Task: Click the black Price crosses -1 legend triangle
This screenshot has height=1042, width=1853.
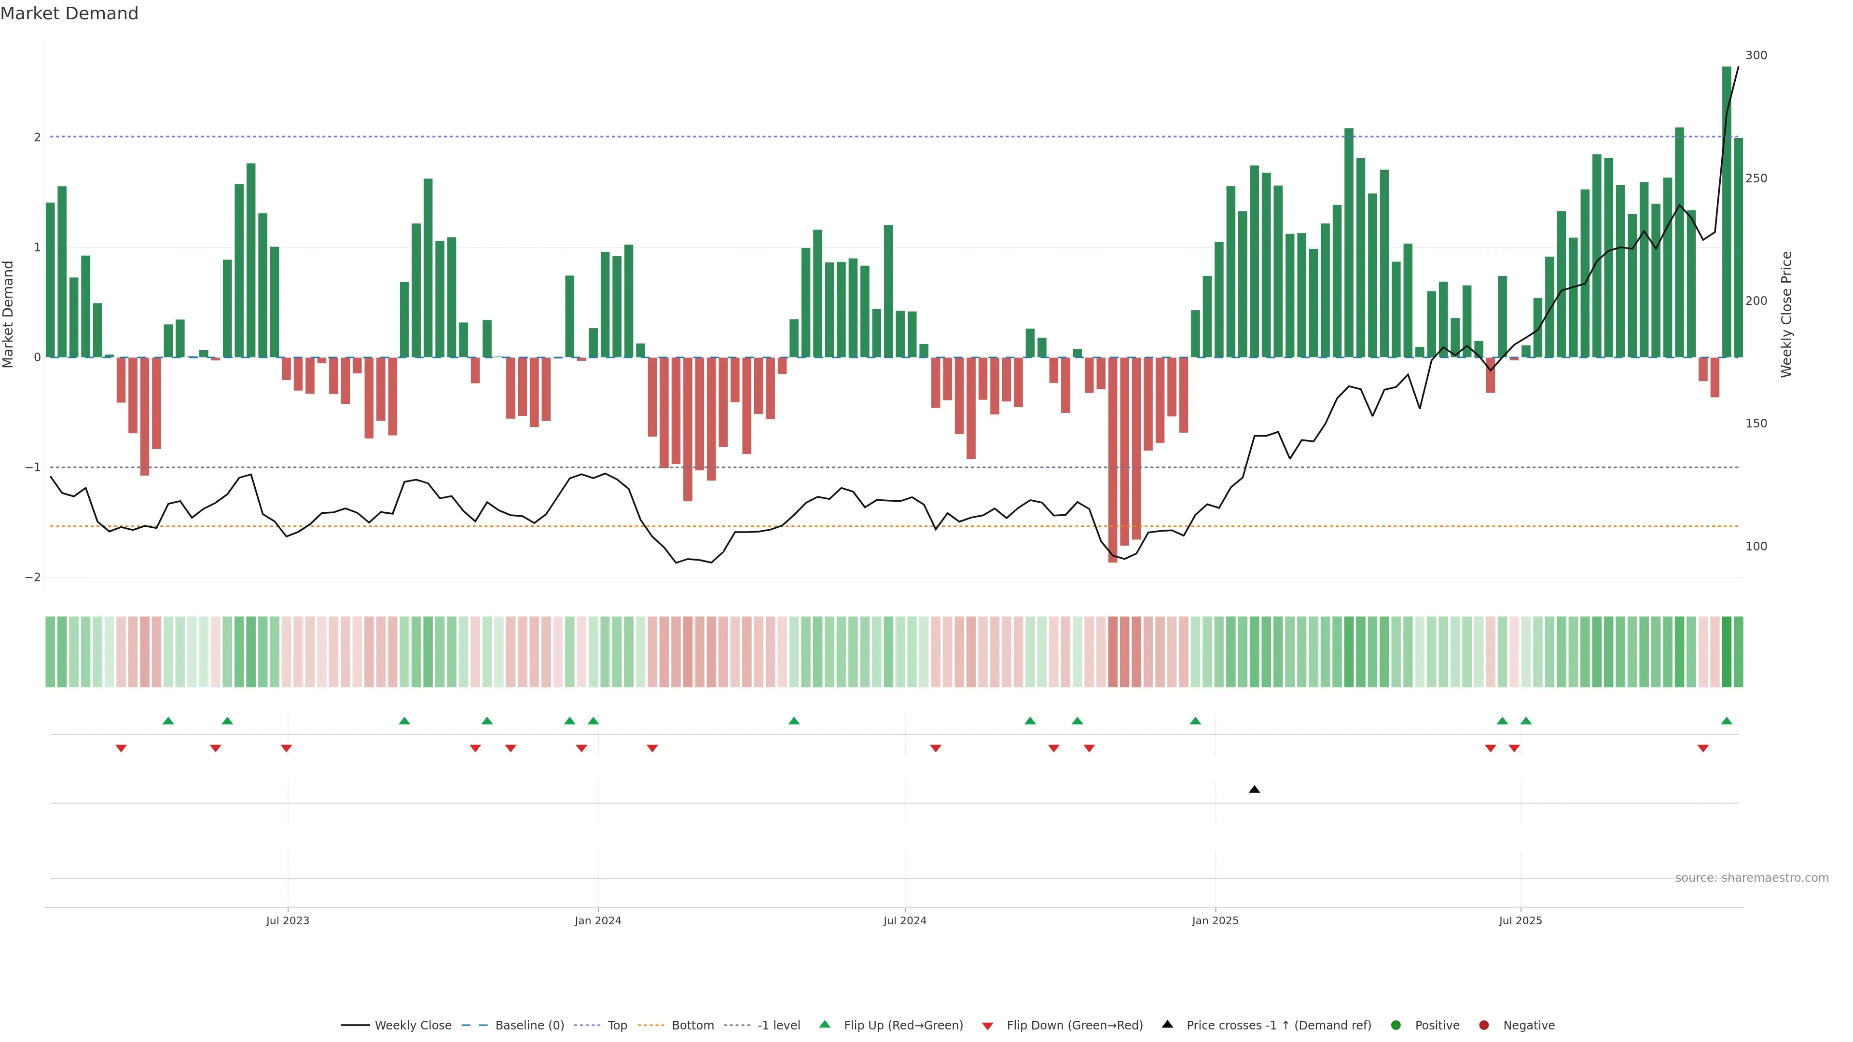Action: tap(1167, 1024)
